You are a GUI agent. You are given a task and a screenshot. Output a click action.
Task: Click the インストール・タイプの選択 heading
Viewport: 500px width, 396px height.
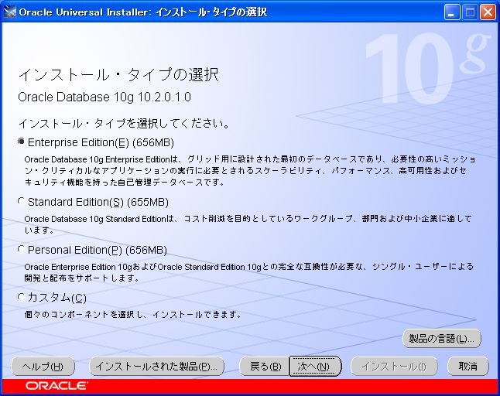tap(118, 75)
